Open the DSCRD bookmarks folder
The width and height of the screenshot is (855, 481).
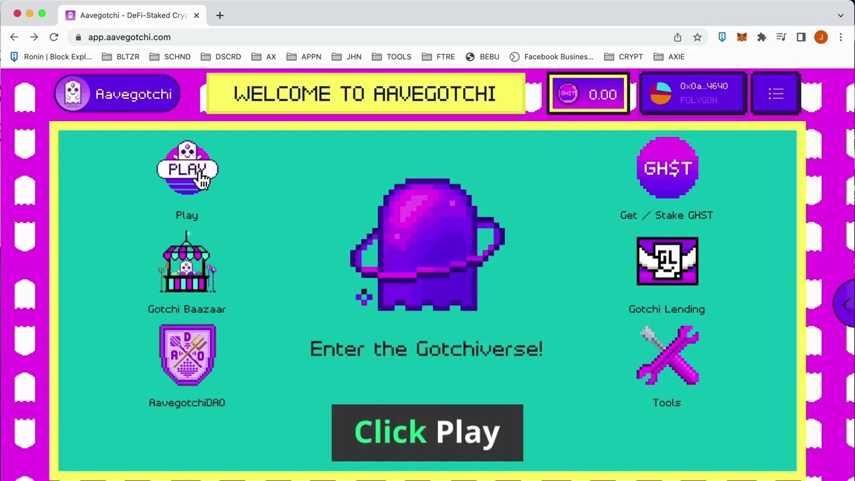click(x=220, y=57)
